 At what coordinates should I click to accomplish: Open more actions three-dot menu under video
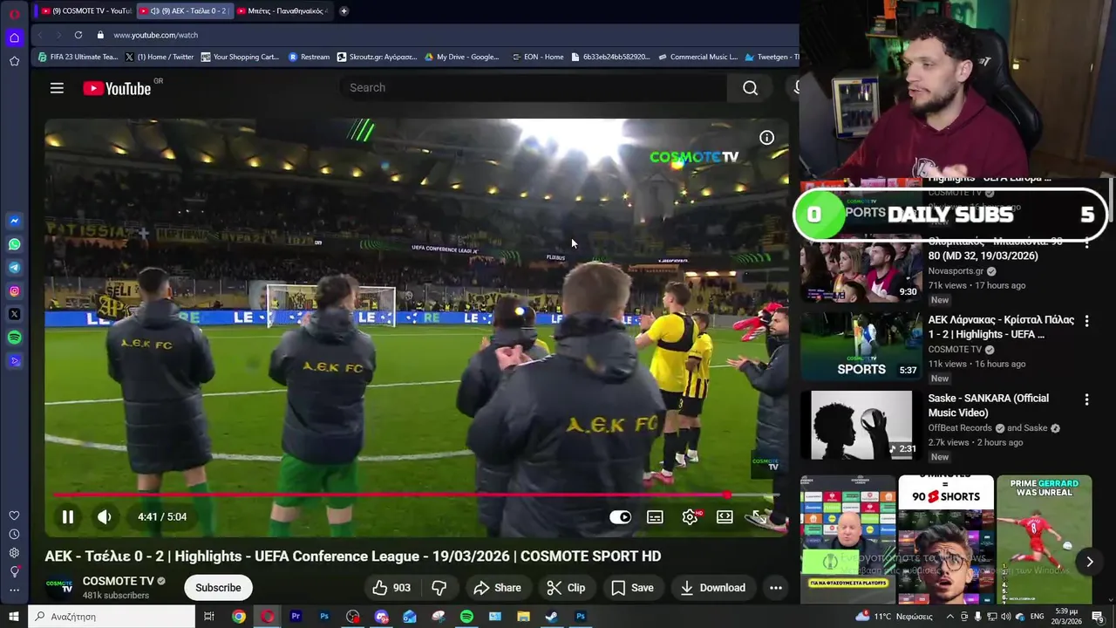point(775,588)
